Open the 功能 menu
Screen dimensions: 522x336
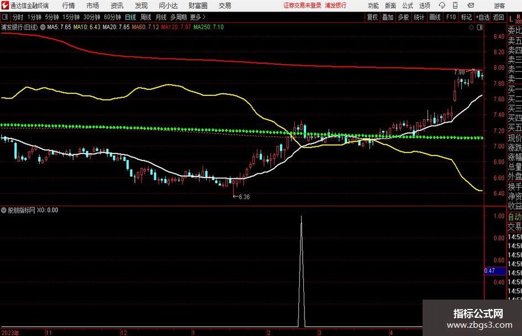pyautogui.click(x=373, y=6)
